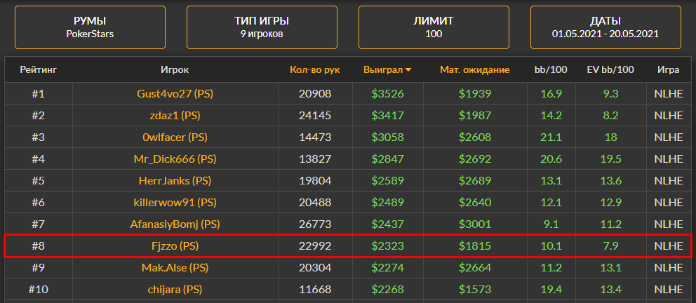Click rank #5 cell
Image resolution: width=696 pixels, height=303 pixels.
pyautogui.click(x=38, y=180)
